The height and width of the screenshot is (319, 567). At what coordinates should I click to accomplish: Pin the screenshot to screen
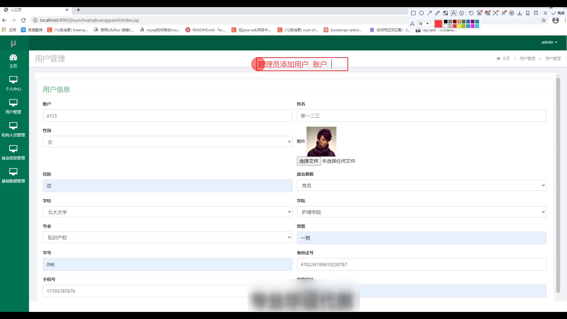[504, 13]
